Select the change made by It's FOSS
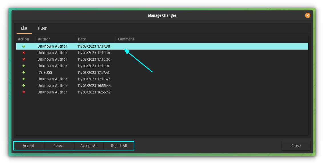 pos(86,72)
